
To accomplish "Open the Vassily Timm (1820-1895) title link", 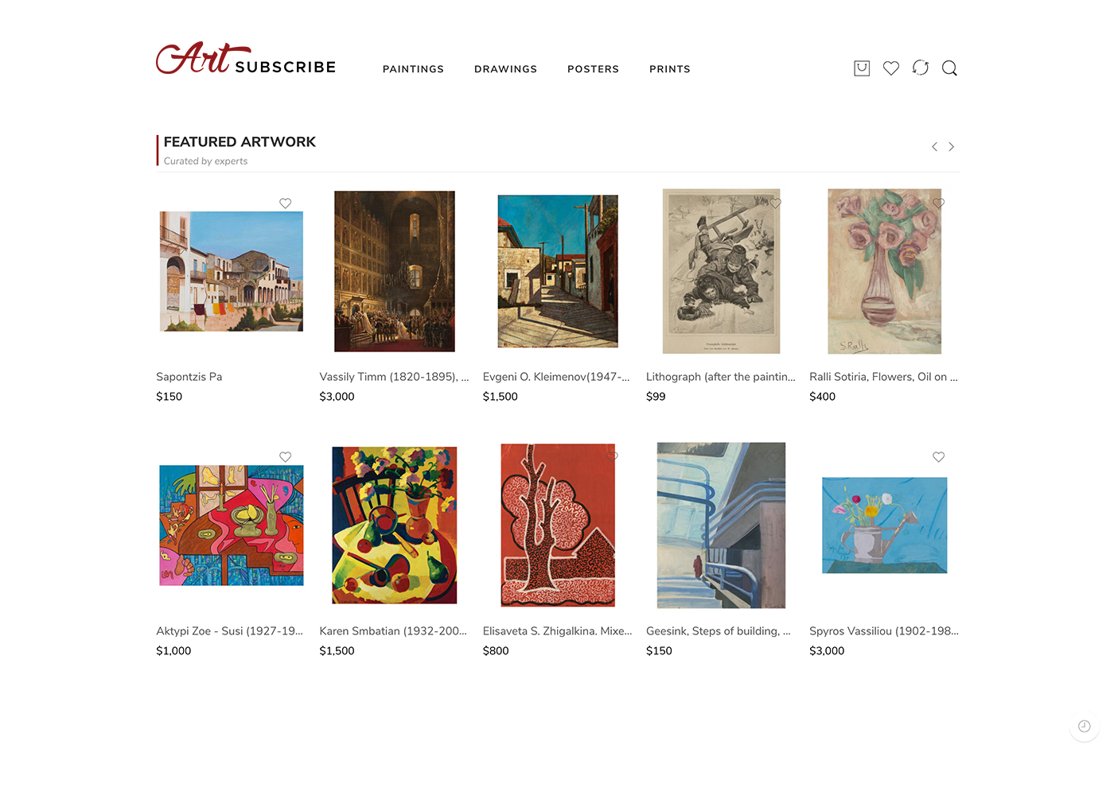I will [x=394, y=377].
